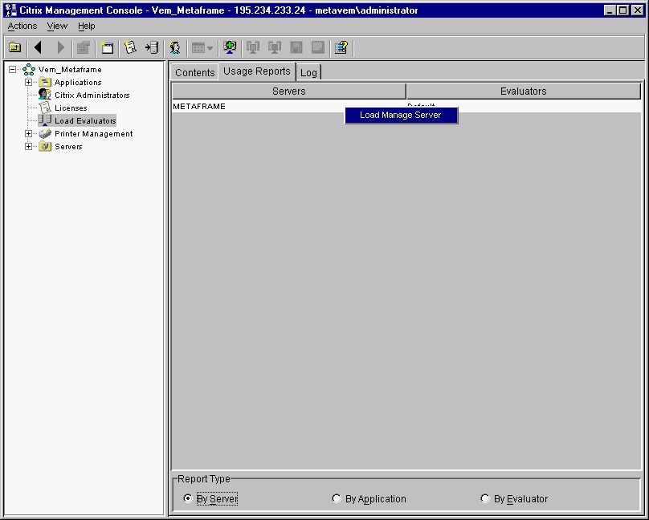Open the View menu

click(x=57, y=26)
